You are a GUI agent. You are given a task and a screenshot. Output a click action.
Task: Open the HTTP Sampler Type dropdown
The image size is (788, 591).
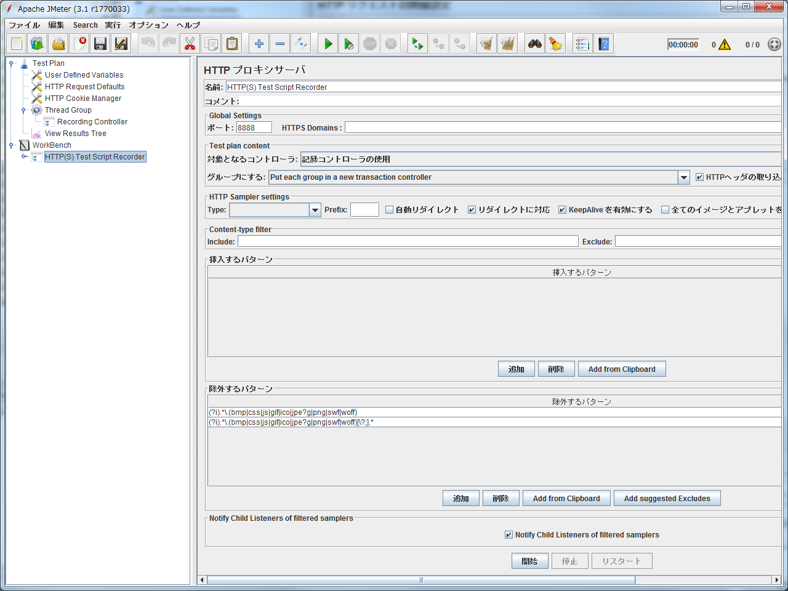coord(315,210)
